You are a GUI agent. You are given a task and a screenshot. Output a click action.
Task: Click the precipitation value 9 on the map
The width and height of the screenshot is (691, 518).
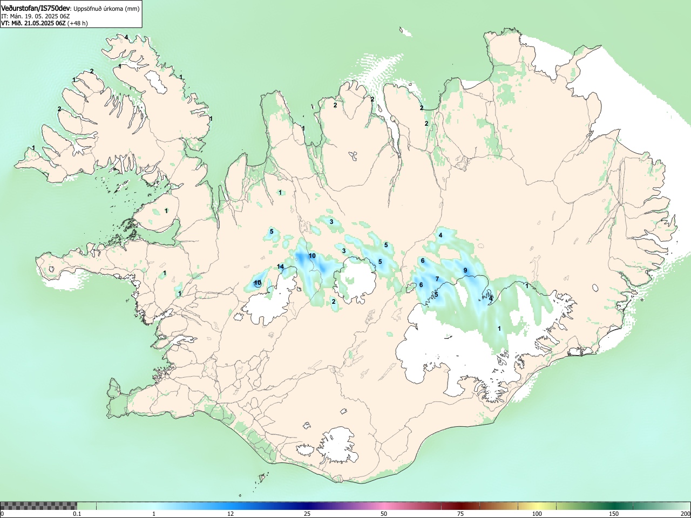465,270
